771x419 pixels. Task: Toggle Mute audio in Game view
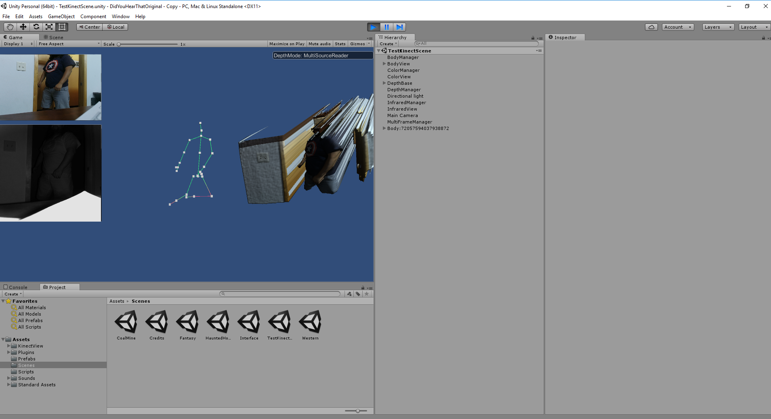tap(319, 44)
